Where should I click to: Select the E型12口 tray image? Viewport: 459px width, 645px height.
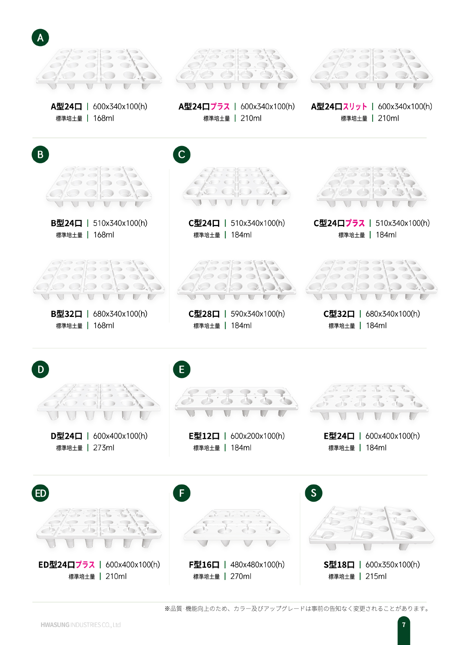point(236,402)
